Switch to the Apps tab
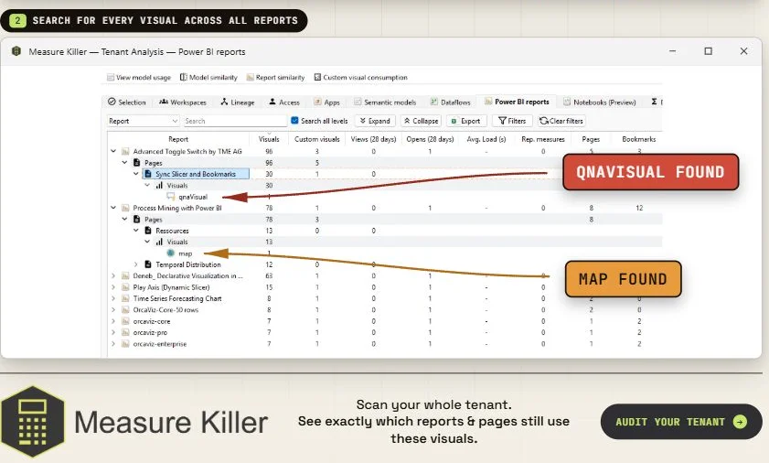Viewport: 769px width, 463px height. 326,102
